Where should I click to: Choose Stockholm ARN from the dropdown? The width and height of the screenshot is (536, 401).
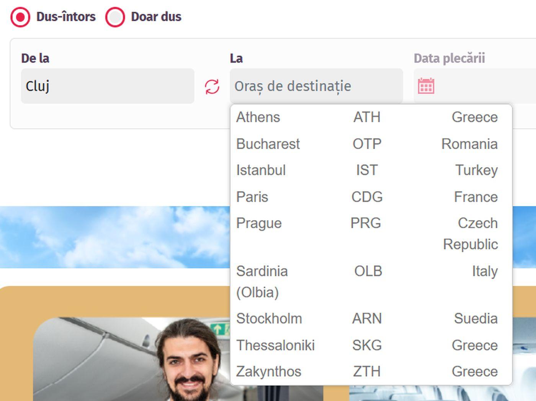(x=366, y=319)
